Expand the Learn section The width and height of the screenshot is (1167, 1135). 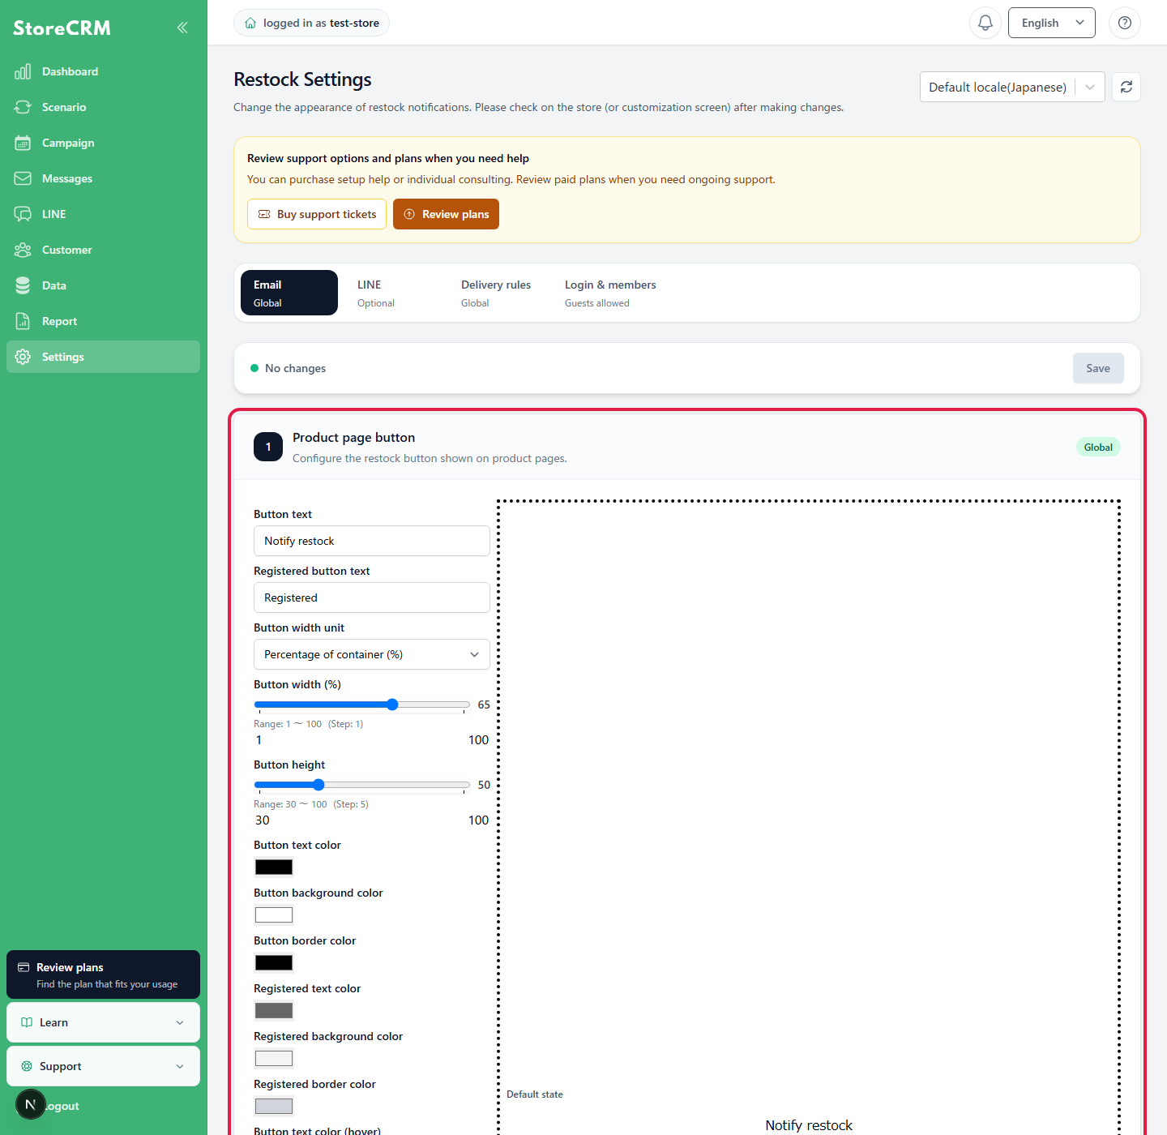[103, 1022]
